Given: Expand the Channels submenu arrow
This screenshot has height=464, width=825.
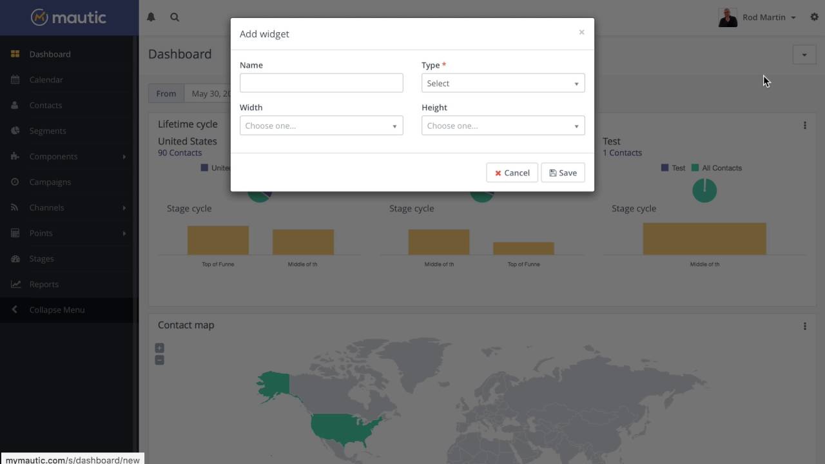Looking at the screenshot, I should (124, 208).
